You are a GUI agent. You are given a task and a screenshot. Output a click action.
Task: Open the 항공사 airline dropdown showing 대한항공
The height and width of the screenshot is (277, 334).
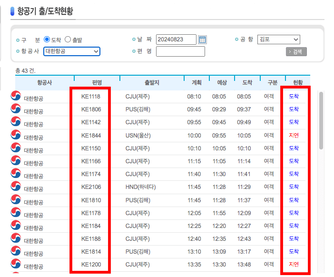(72, 51)
